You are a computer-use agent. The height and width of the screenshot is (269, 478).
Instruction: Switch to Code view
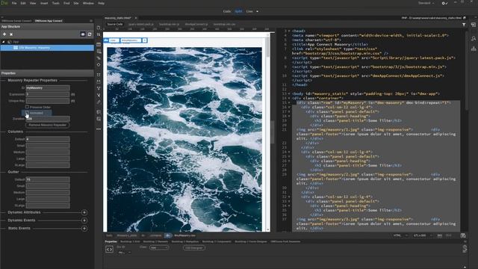coord(227,11)
